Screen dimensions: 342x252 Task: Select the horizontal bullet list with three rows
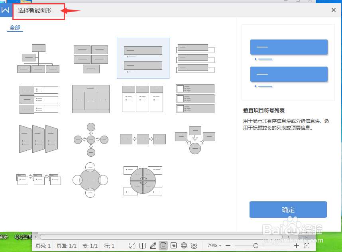(39, 100)
